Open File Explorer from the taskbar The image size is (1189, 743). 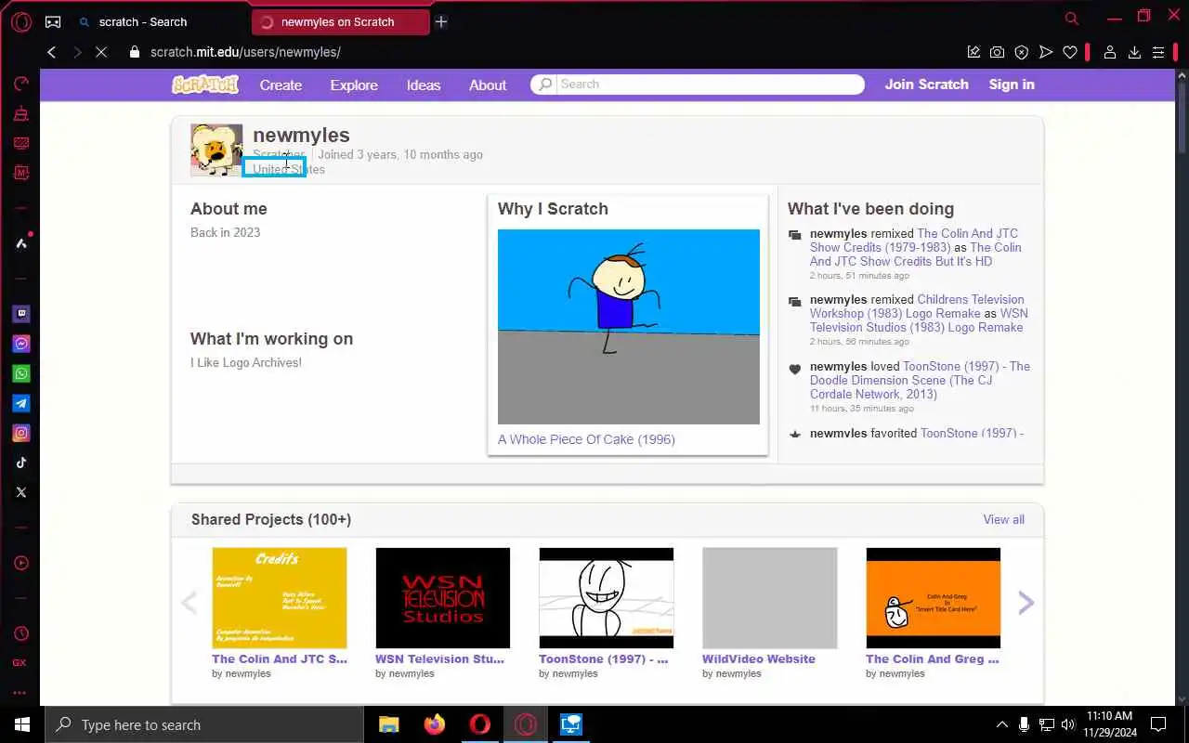[389, 724]
